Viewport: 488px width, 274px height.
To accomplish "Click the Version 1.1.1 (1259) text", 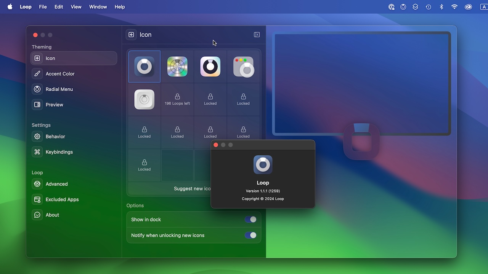I will coord(263,191).
